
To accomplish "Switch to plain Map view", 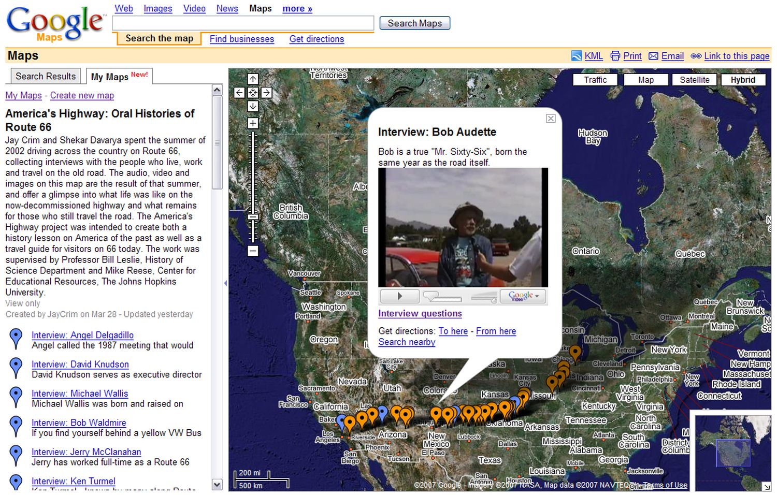I will 645,80.
